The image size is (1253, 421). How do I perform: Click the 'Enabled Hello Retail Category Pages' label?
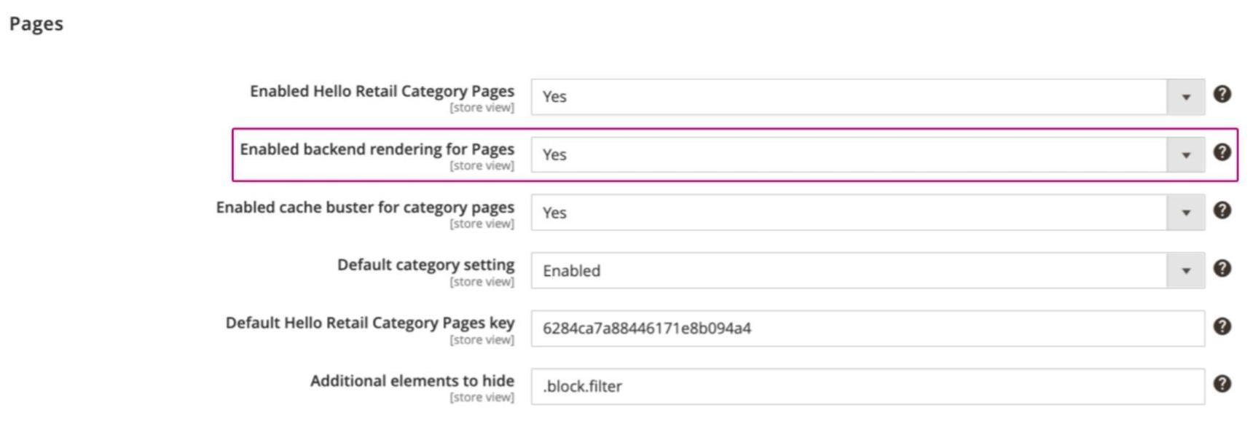click(382, 92)
